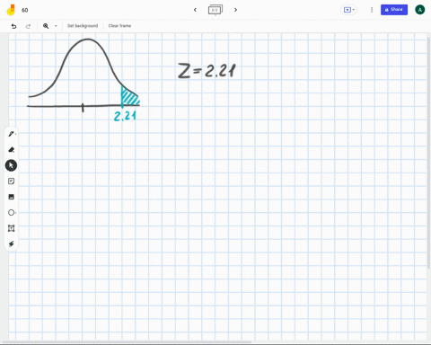Viewport: 431px width, 345px height.
Task: Click Set background
Action: (83, 26)
